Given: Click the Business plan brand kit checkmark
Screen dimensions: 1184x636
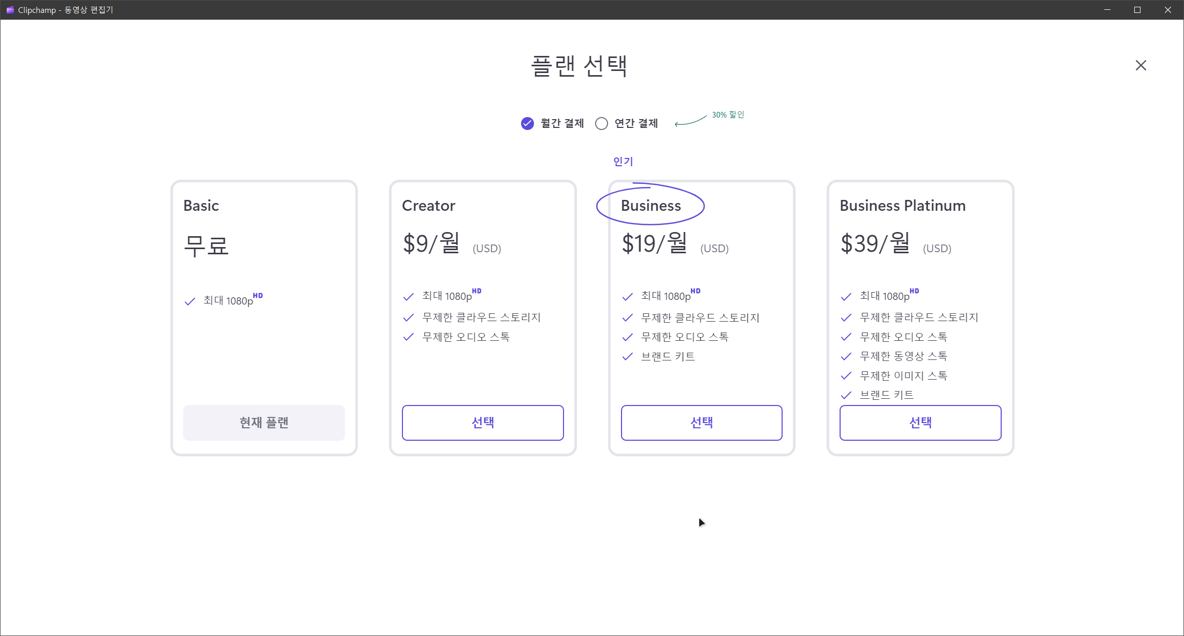Looking at the screenshot, I should (627, 356).
